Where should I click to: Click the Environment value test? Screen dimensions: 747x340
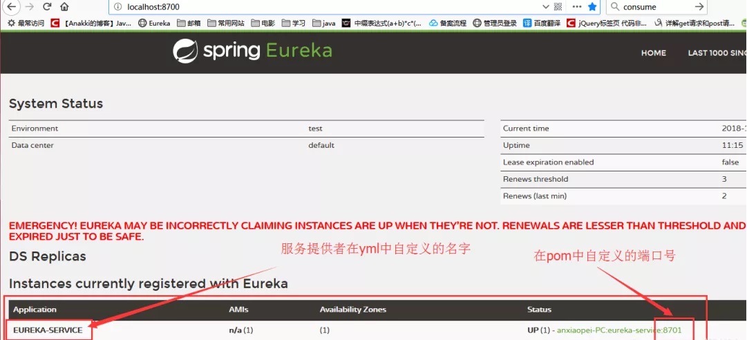point(315,129)
